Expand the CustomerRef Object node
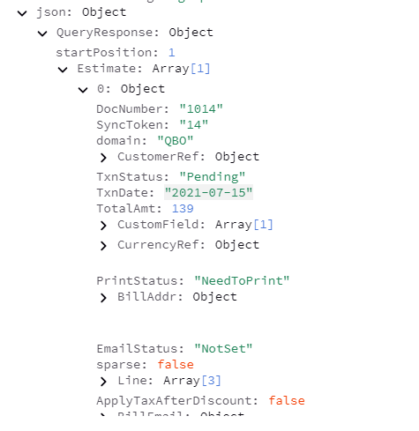This screenshot has width=419, height=431. click(x=103, y=158)
